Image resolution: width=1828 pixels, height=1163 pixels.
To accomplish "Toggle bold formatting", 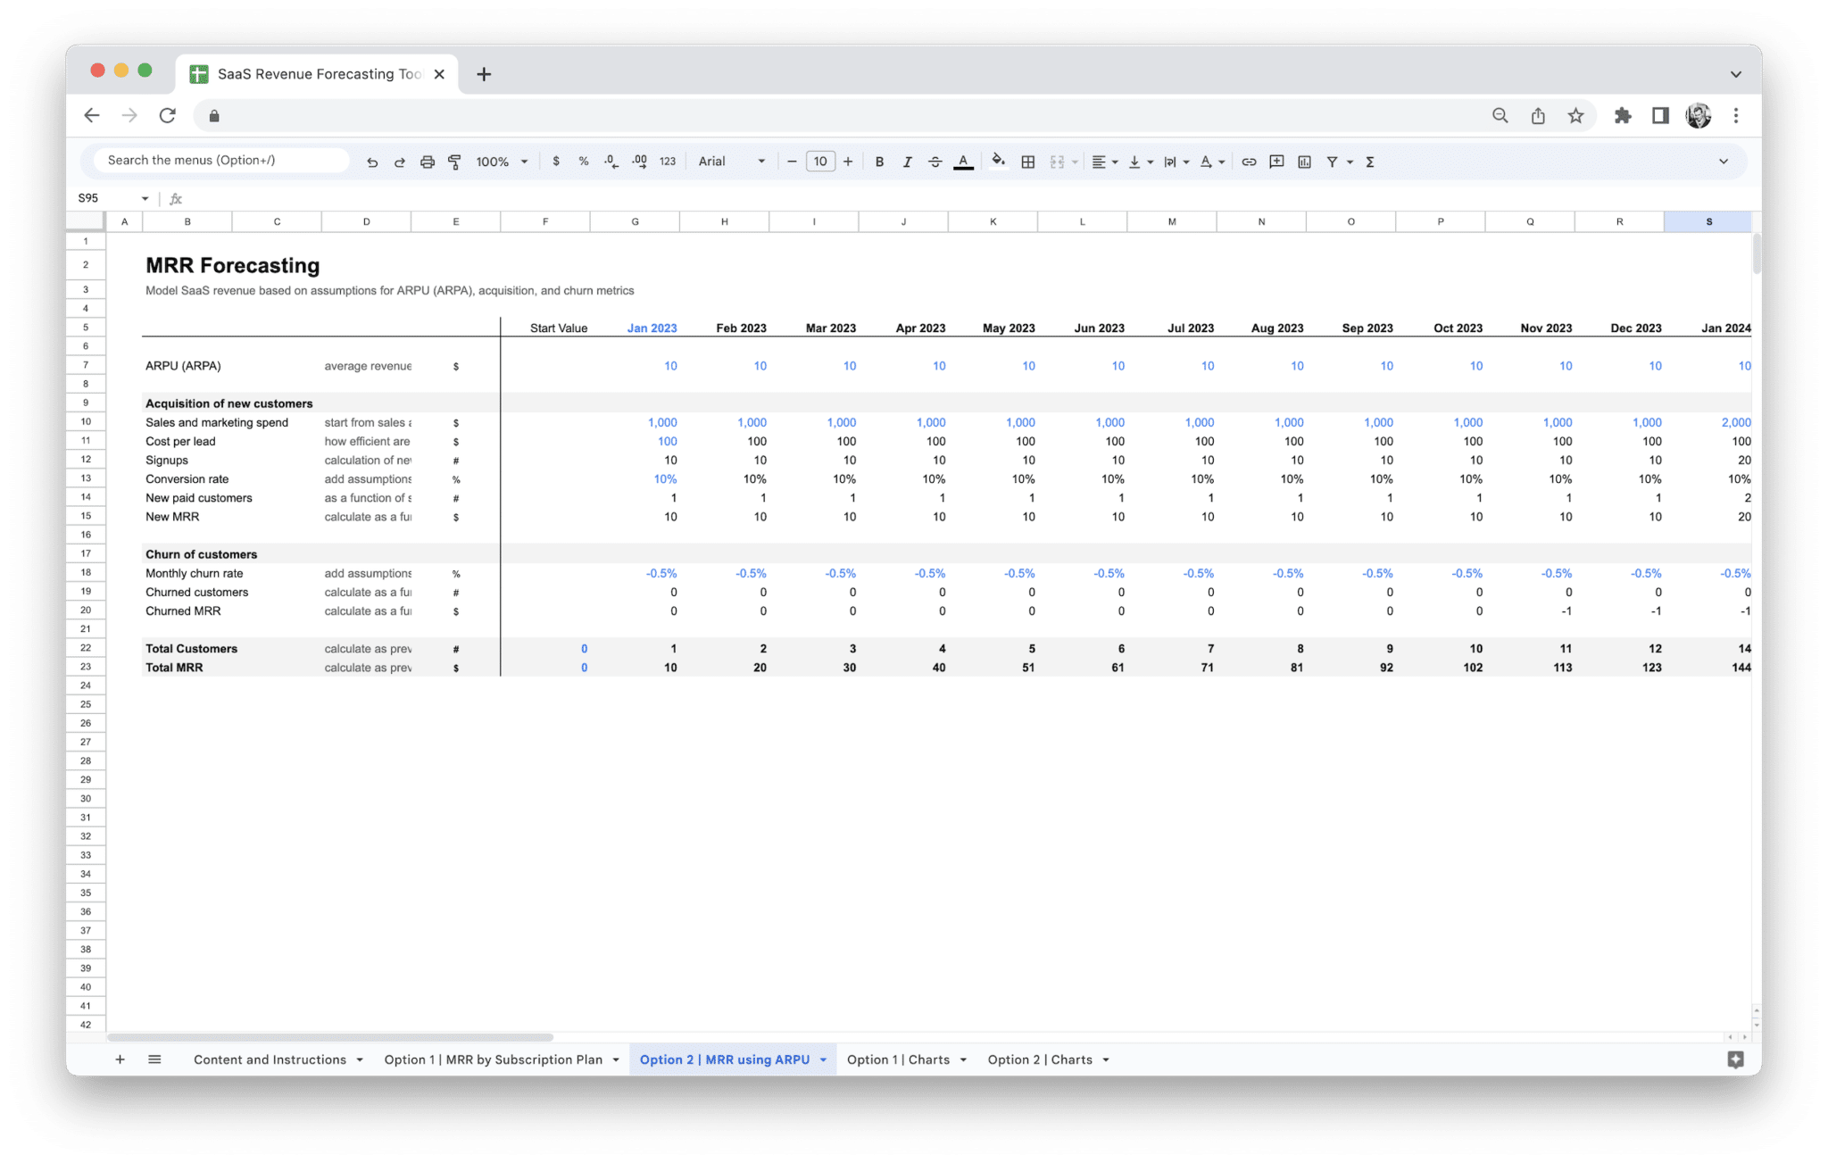I will coord(879,162).
